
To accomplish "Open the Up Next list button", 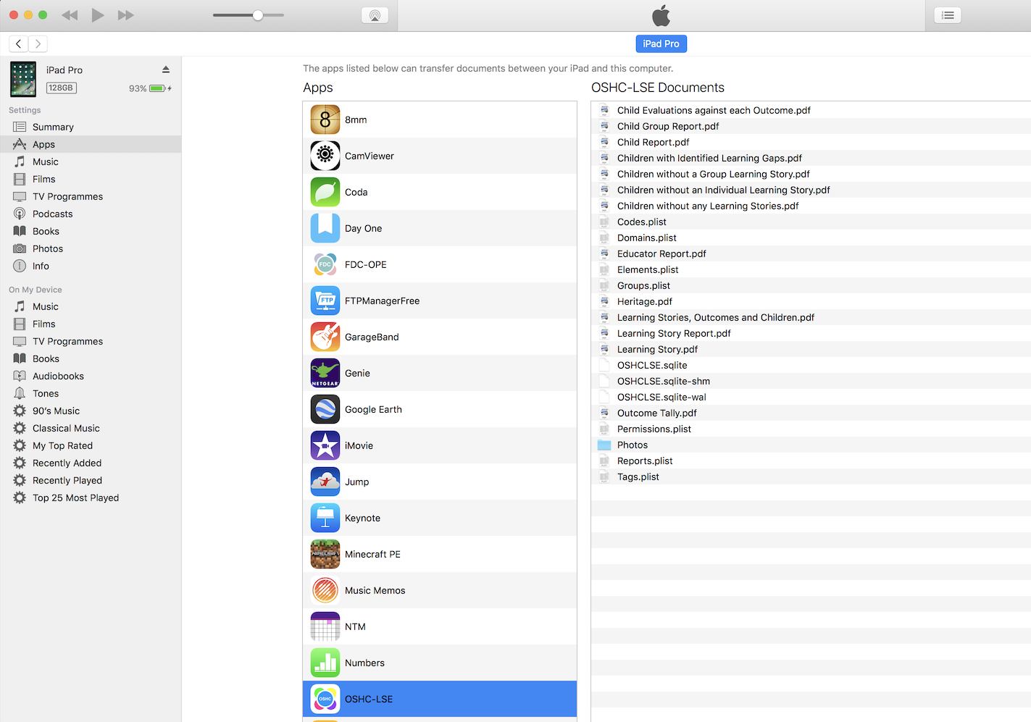I will point(948,15).
